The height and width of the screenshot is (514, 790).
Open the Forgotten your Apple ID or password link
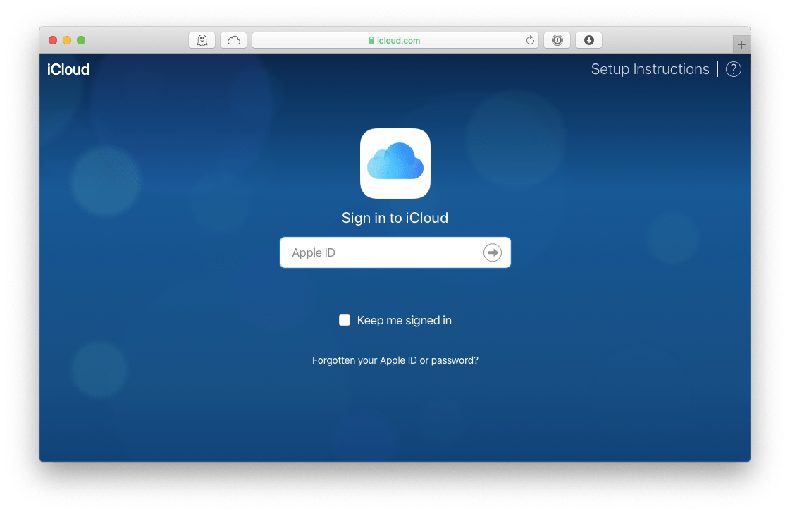coord(395,360)
